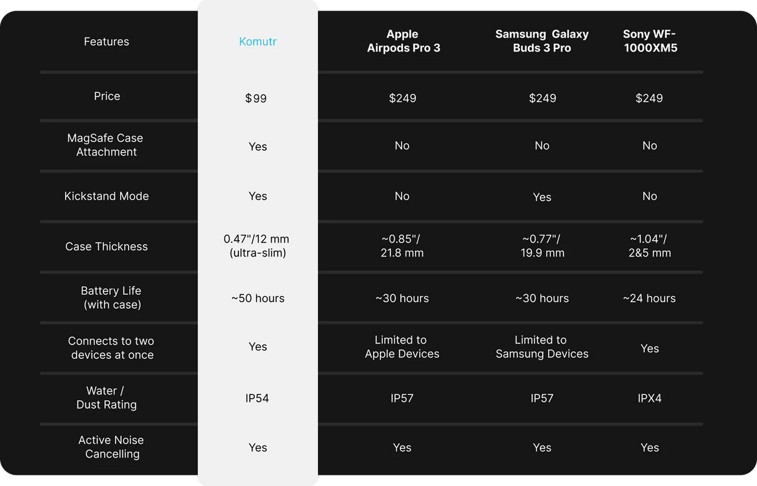Click the Komutr $99 price cell
The width and height of the screenshot is (757, 486).
point(256,98)
